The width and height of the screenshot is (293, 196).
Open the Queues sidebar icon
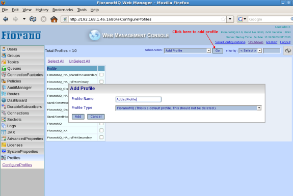tap(4, 68)
